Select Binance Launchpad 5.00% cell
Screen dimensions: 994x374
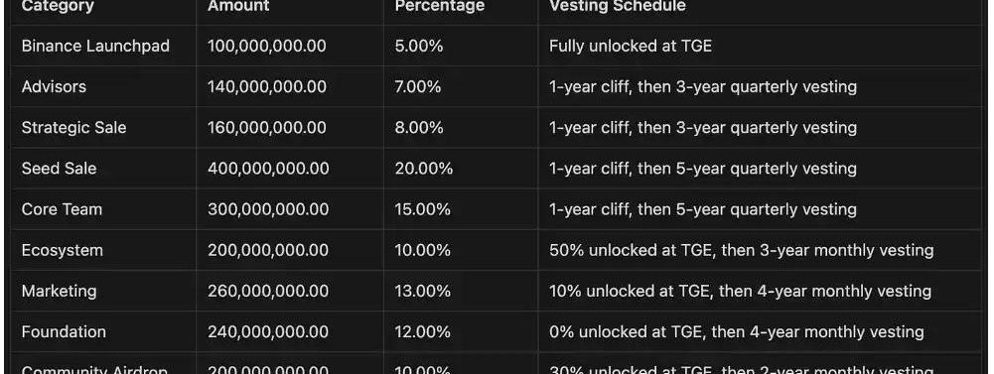pos(418,47)
